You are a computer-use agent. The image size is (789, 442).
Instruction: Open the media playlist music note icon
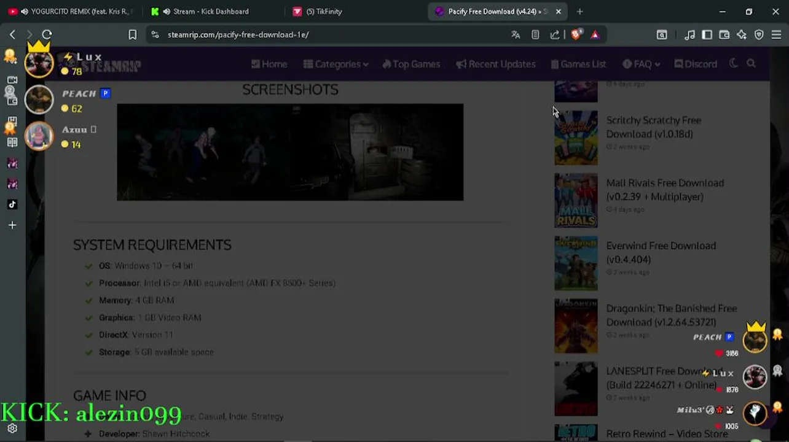pyautogui.click(x=689, y=35)
